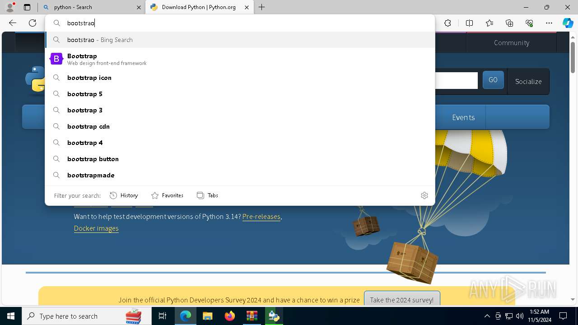Viewport: 578px width, 325px height.
Task: Open the notification center icon
Action: [x=563, y=316]
